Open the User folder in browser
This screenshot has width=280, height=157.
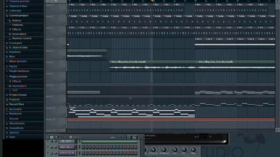(12, 137)
